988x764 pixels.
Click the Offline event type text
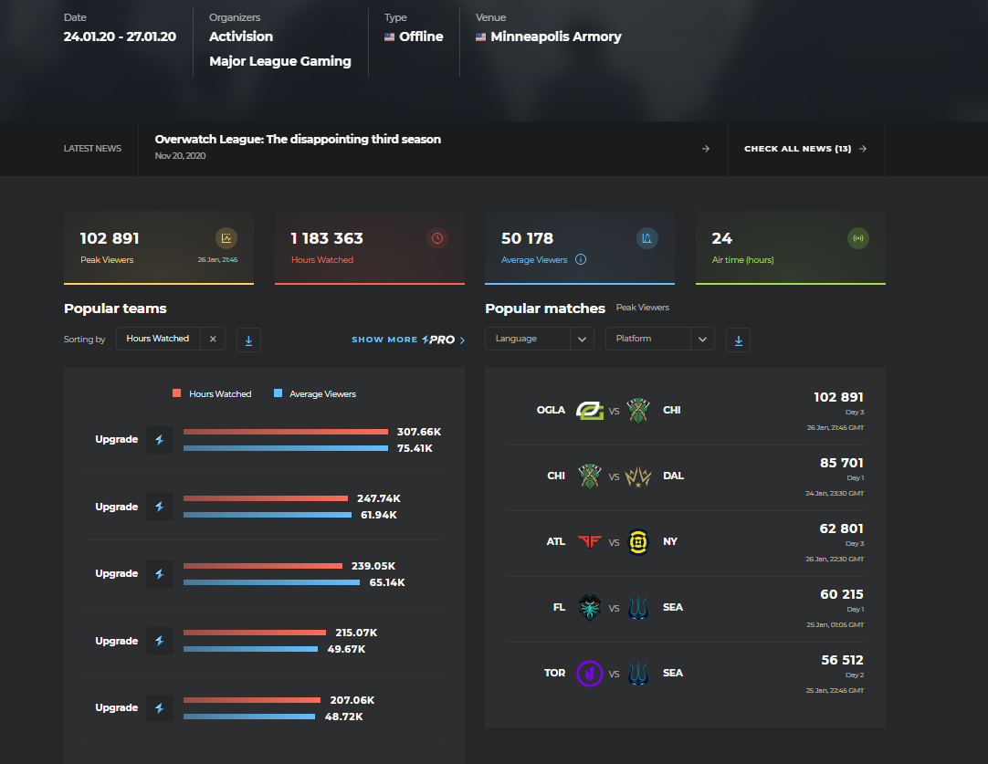pos(421,37)
